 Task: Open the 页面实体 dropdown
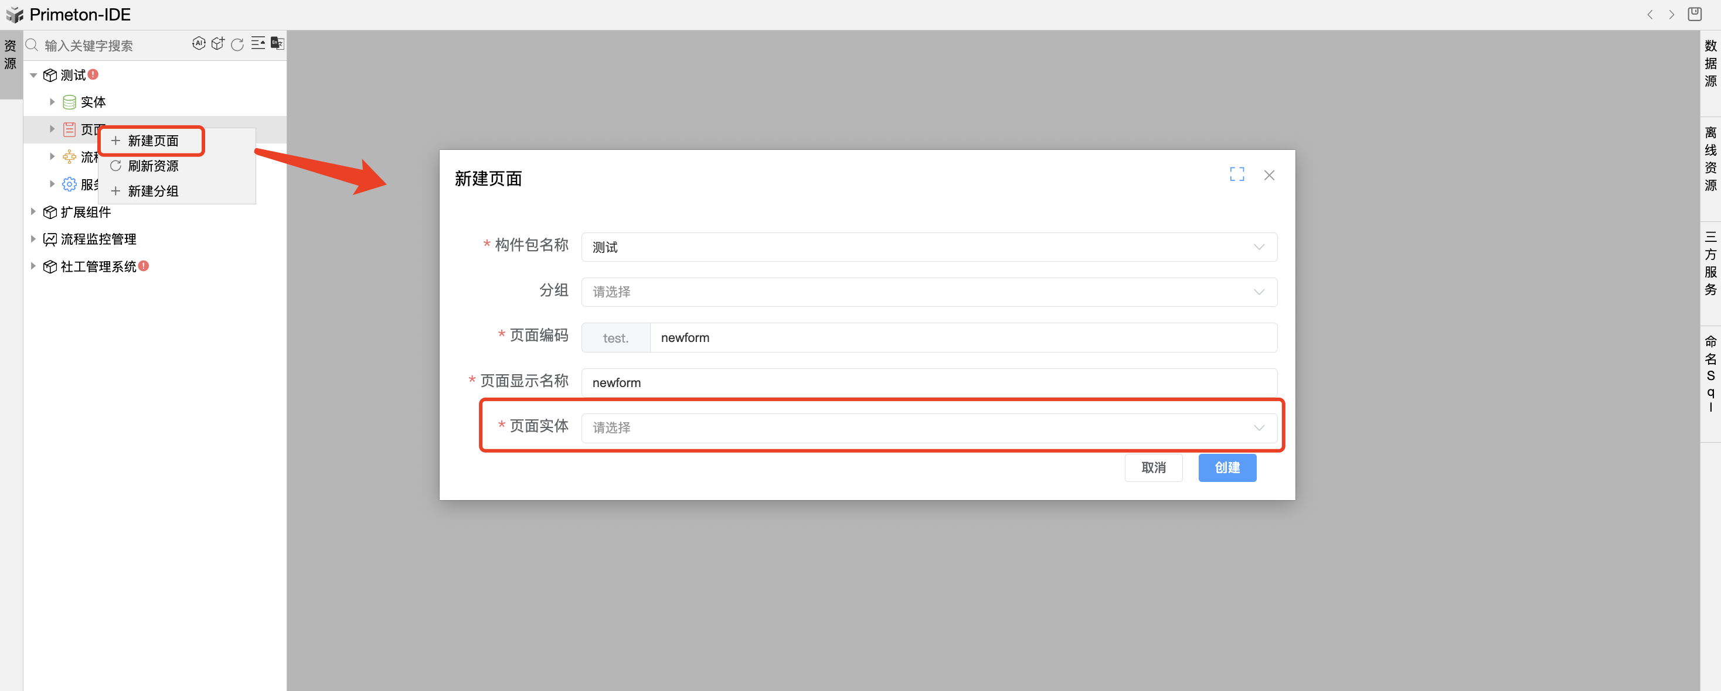pyautogui.click(x=928, y=427)
